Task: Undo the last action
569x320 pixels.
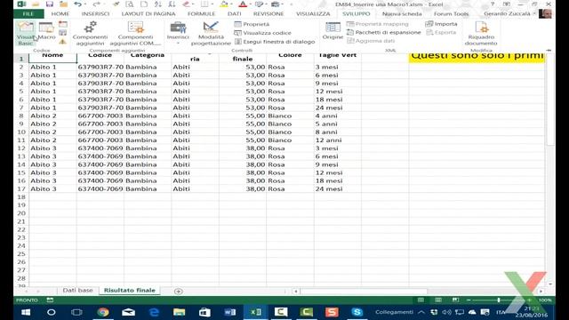Action: pyautogui.click(x=77, y=4)
